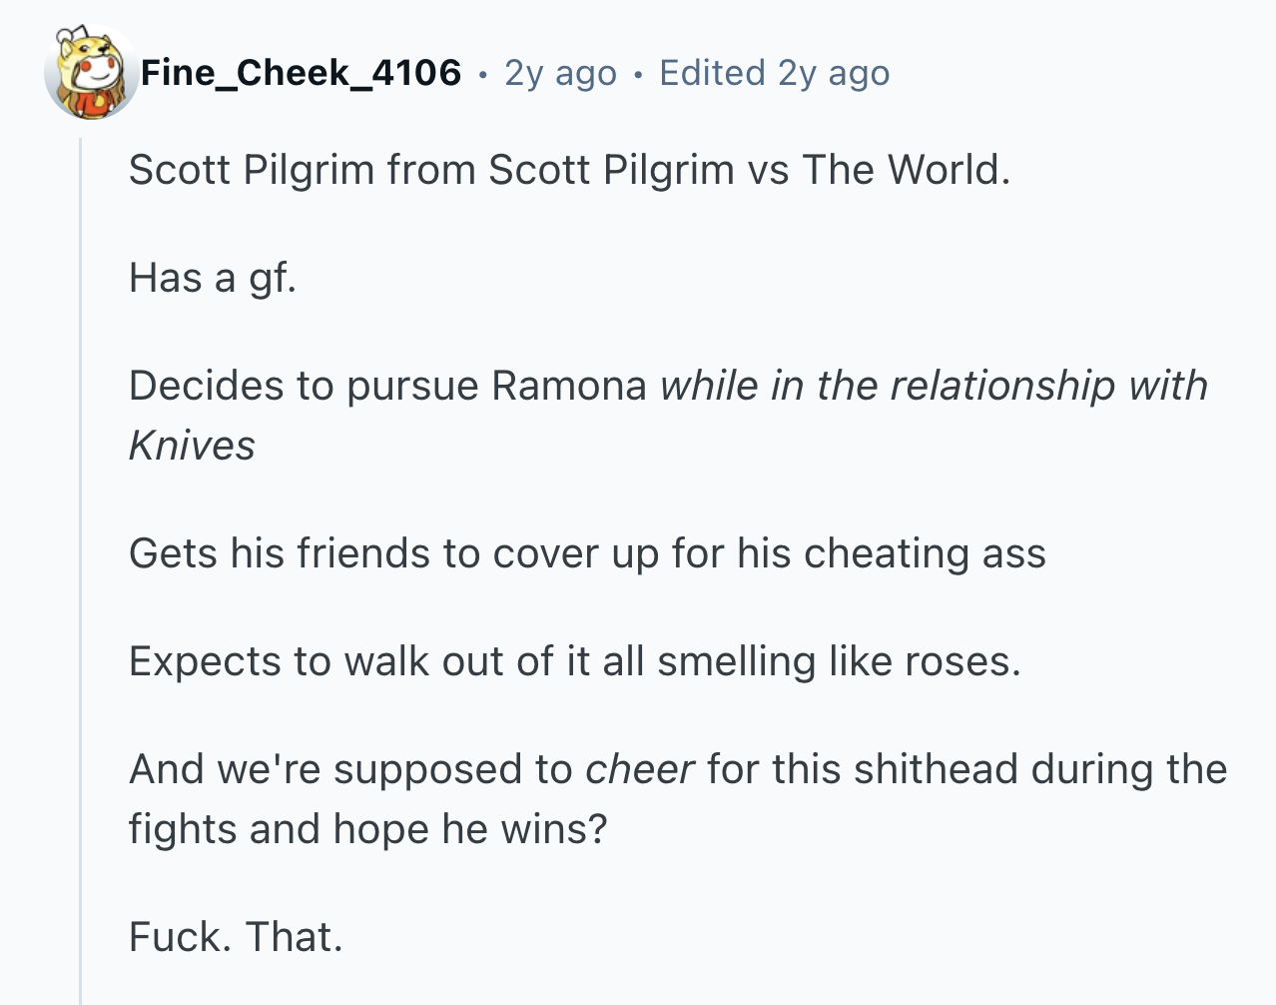Image resolution: width=1276 pixels, height=1005 pixels.
Task: Click the "fights and hope he wins?" line
Action: pyautogui.click(x=367, y=829)
